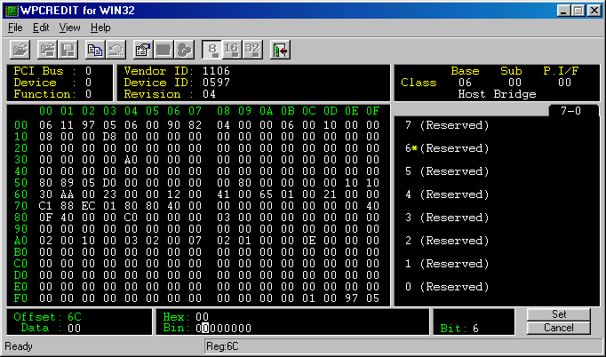Click the Reg:6C status bar entry

pos(222,346)
